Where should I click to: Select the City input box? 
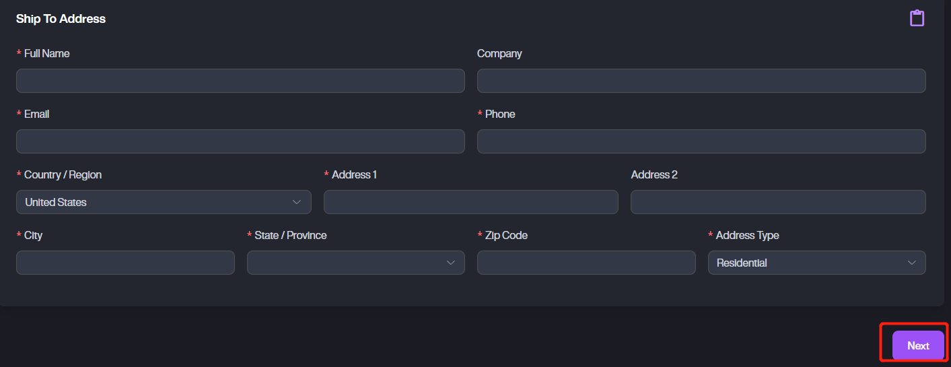pos(125,263)
